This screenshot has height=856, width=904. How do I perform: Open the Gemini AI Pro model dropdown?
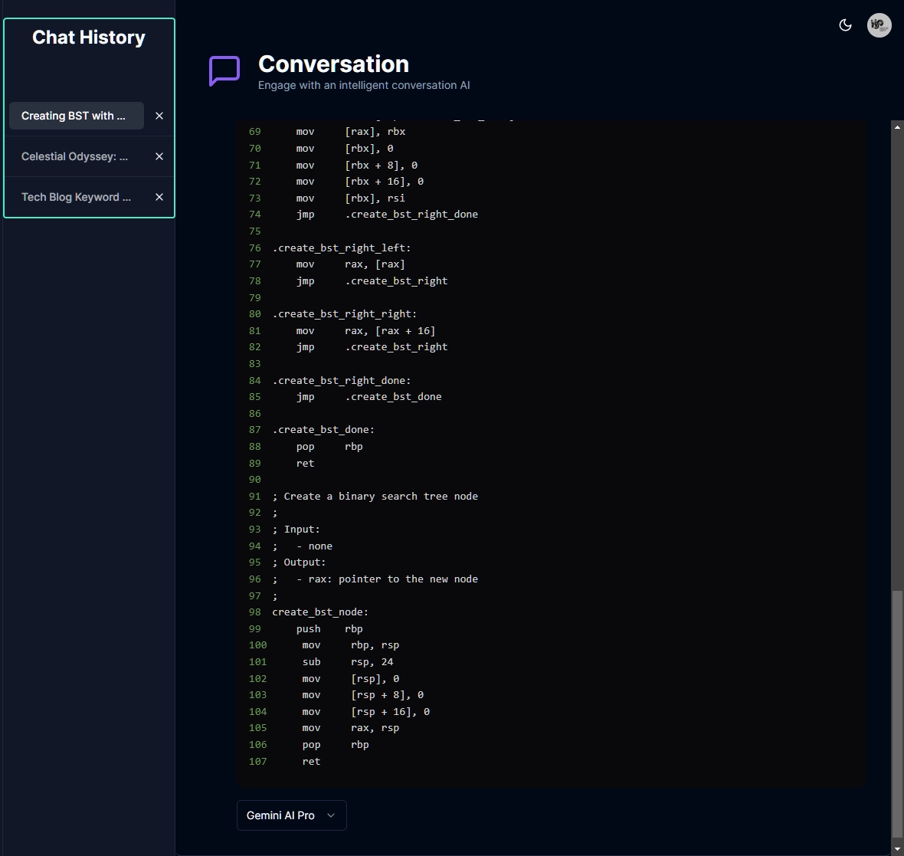tap(291, 815)
